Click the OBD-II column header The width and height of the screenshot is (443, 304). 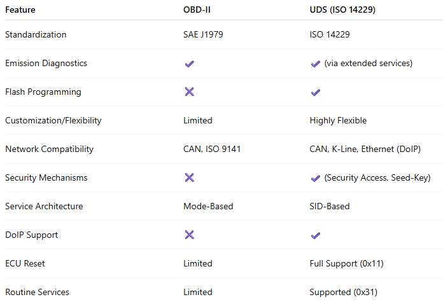[197, 10]
